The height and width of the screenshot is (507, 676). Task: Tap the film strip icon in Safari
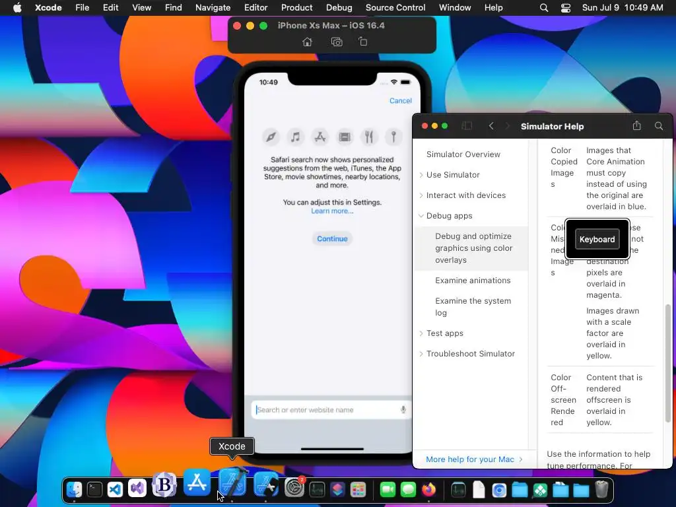[345, 137]
